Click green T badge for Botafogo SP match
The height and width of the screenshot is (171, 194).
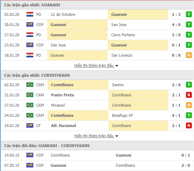(x=189, y=115)
